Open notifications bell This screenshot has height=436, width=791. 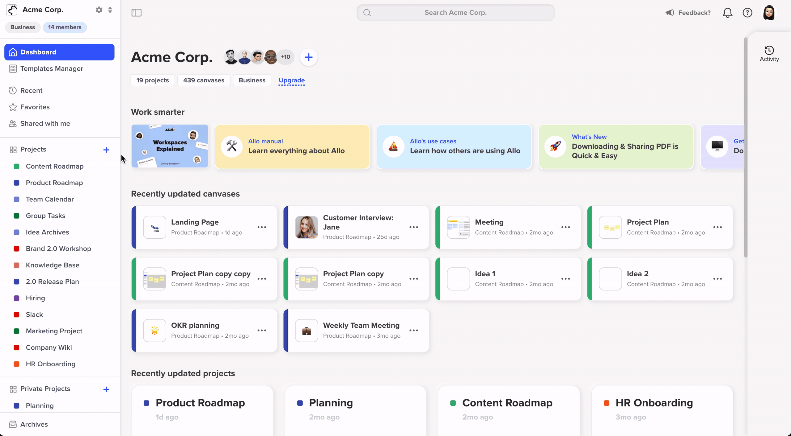(727, 13)
